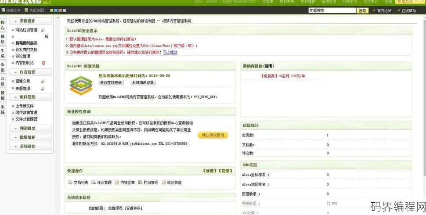
Task: Click the 搜索 button beside search box
Action: click(x=362, y=11)
